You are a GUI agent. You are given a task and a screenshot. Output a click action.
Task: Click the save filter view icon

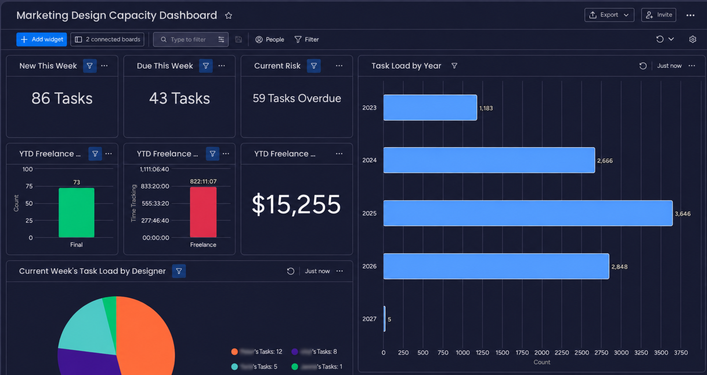(x=238, y=39)
